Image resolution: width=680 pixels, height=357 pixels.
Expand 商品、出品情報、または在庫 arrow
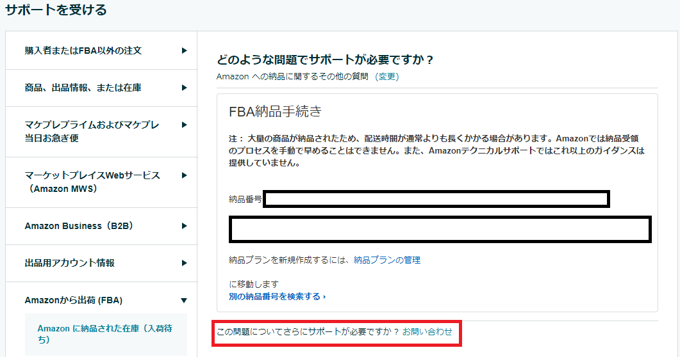(x=185, y=88)
